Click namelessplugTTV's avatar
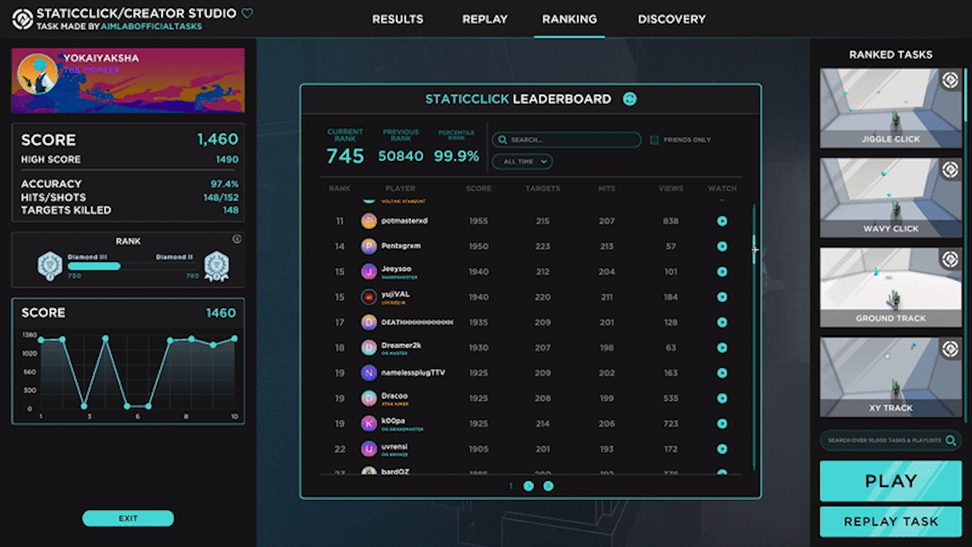This screenshot has height=547, width=972. point(369,373)
